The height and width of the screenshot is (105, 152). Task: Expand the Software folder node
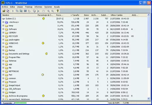pyautogui.click(x=3, y=29)
